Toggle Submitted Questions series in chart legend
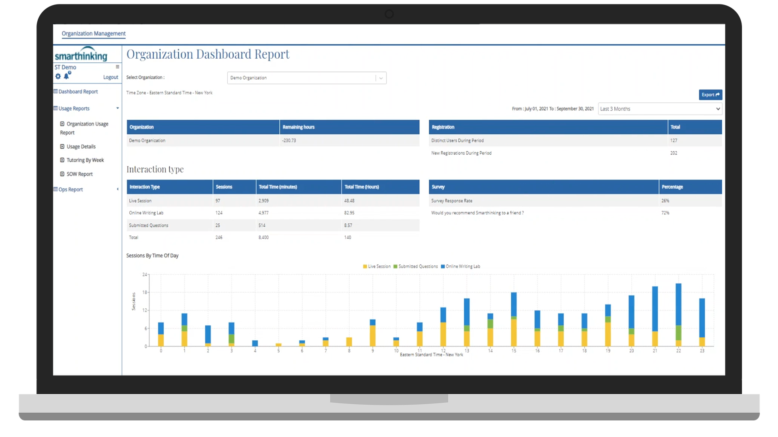 tap(416, 267)
